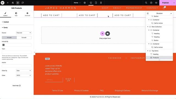Viewport: 176px width, 99px height.
Task: Open the Order dropdown set to DESC
Action: point(24,75)
